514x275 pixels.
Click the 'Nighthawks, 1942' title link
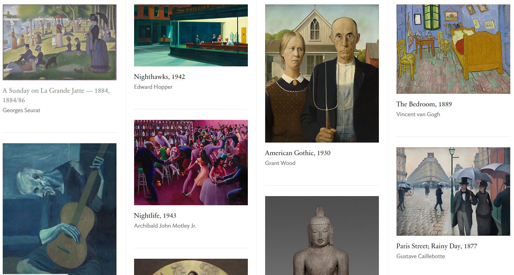159,77
